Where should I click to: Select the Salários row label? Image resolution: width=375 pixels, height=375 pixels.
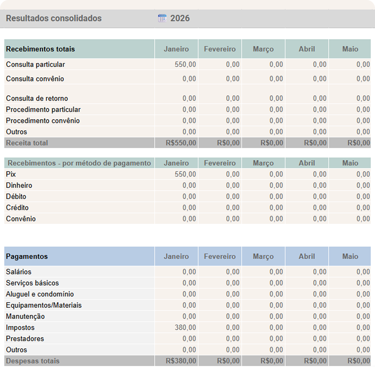(19, 272)
